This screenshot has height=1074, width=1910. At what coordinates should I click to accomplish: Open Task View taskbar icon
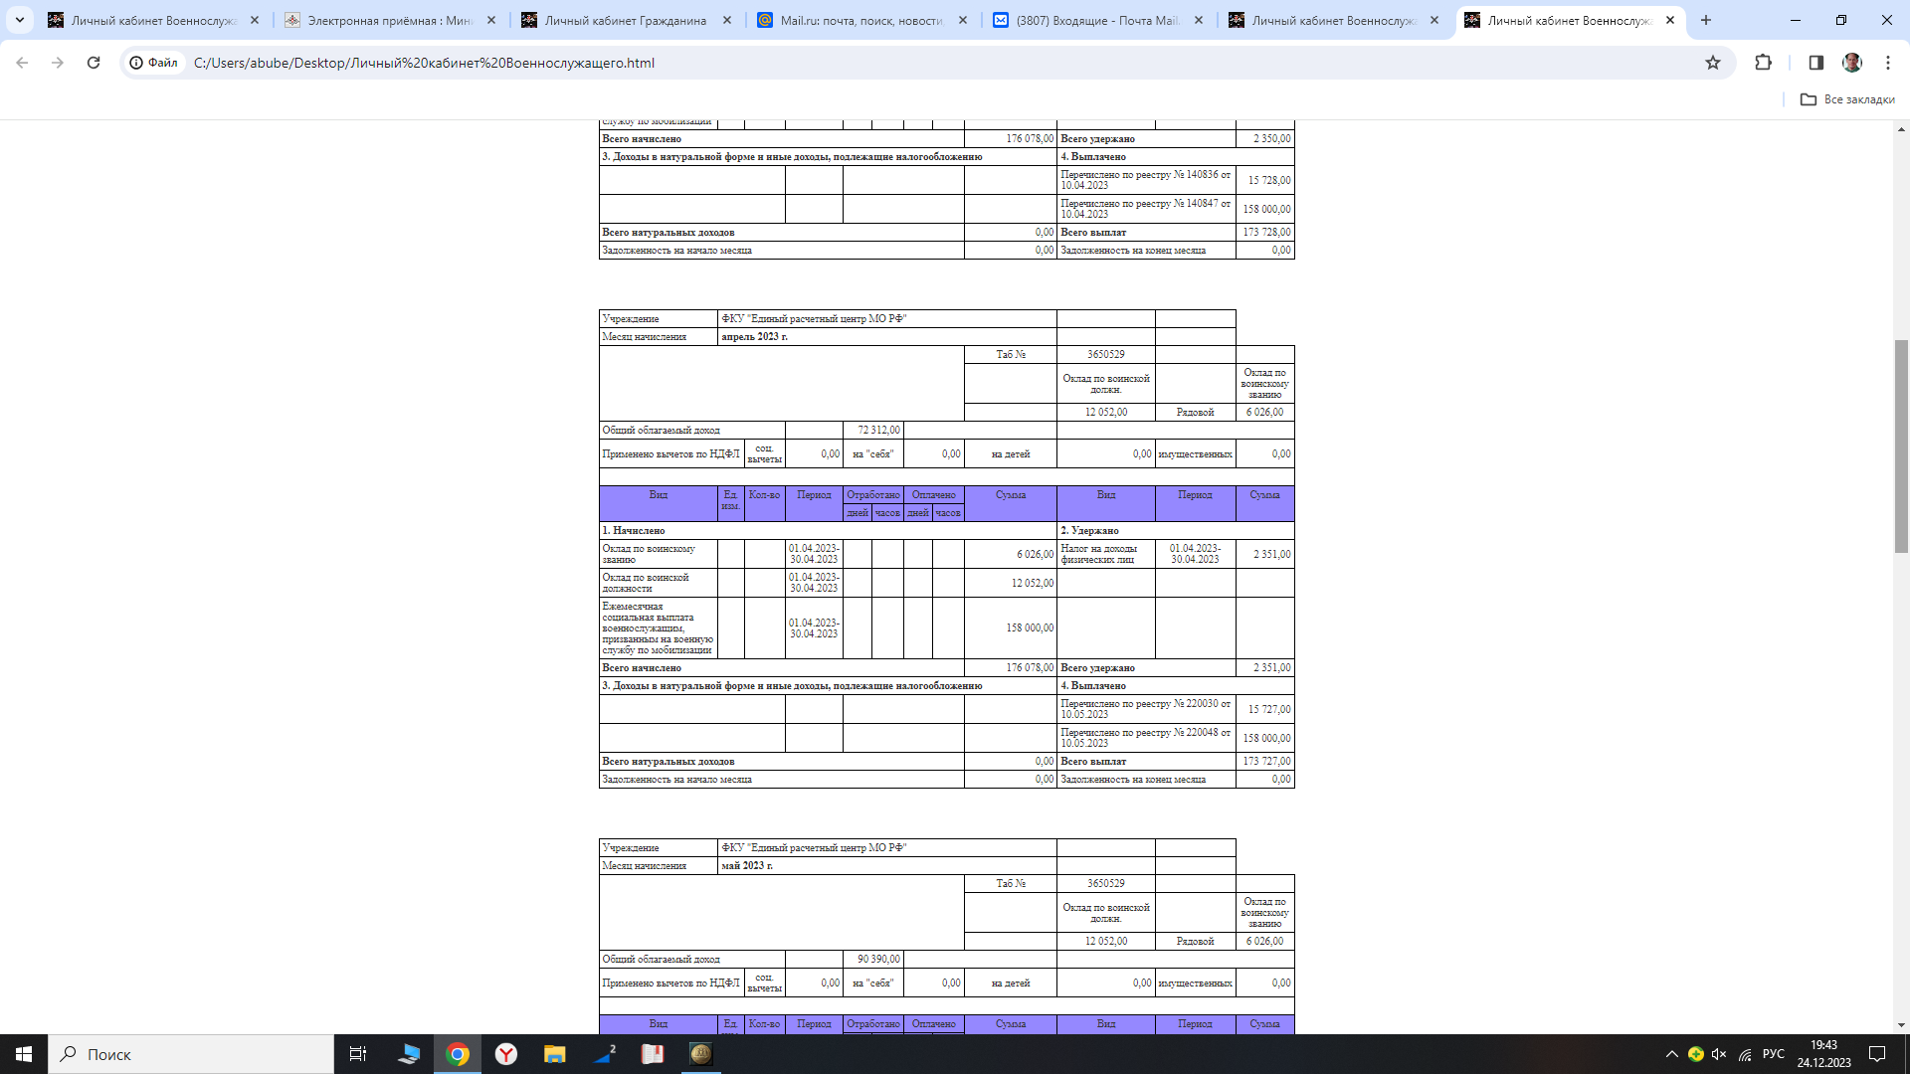pyautogui.click(x=358, y=1054)
